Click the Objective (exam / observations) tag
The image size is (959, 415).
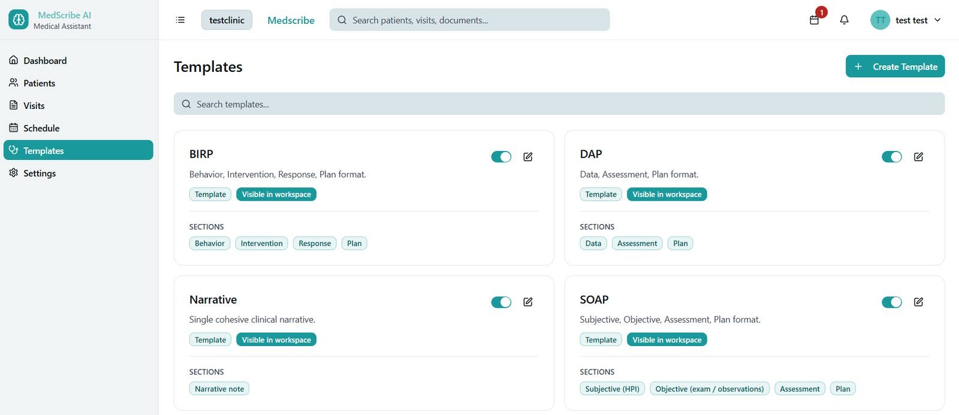point(710,389)
